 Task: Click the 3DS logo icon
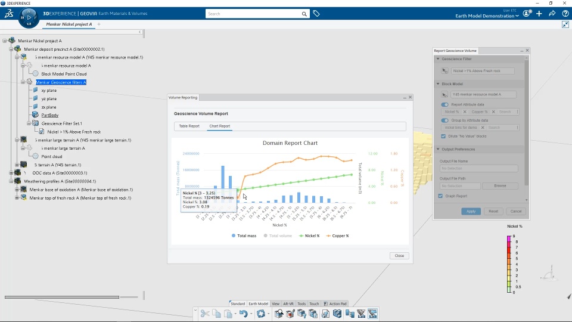[x=9, y=14]
